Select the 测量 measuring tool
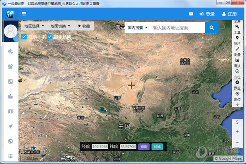Image resolution: width=246 pixels, height=164 pixels. (237, 52)
